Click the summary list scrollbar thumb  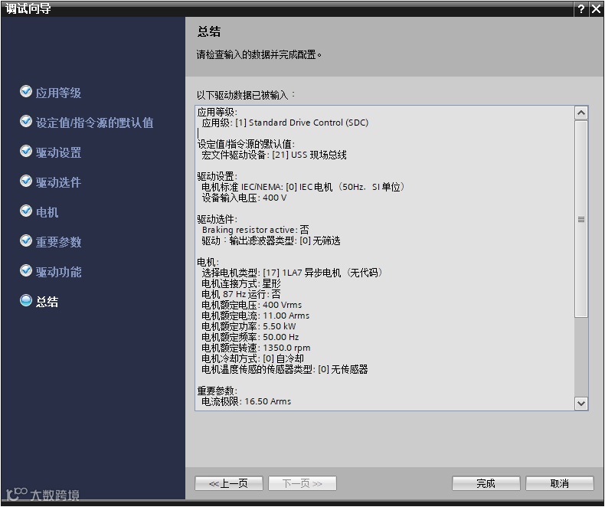point(581,219)
